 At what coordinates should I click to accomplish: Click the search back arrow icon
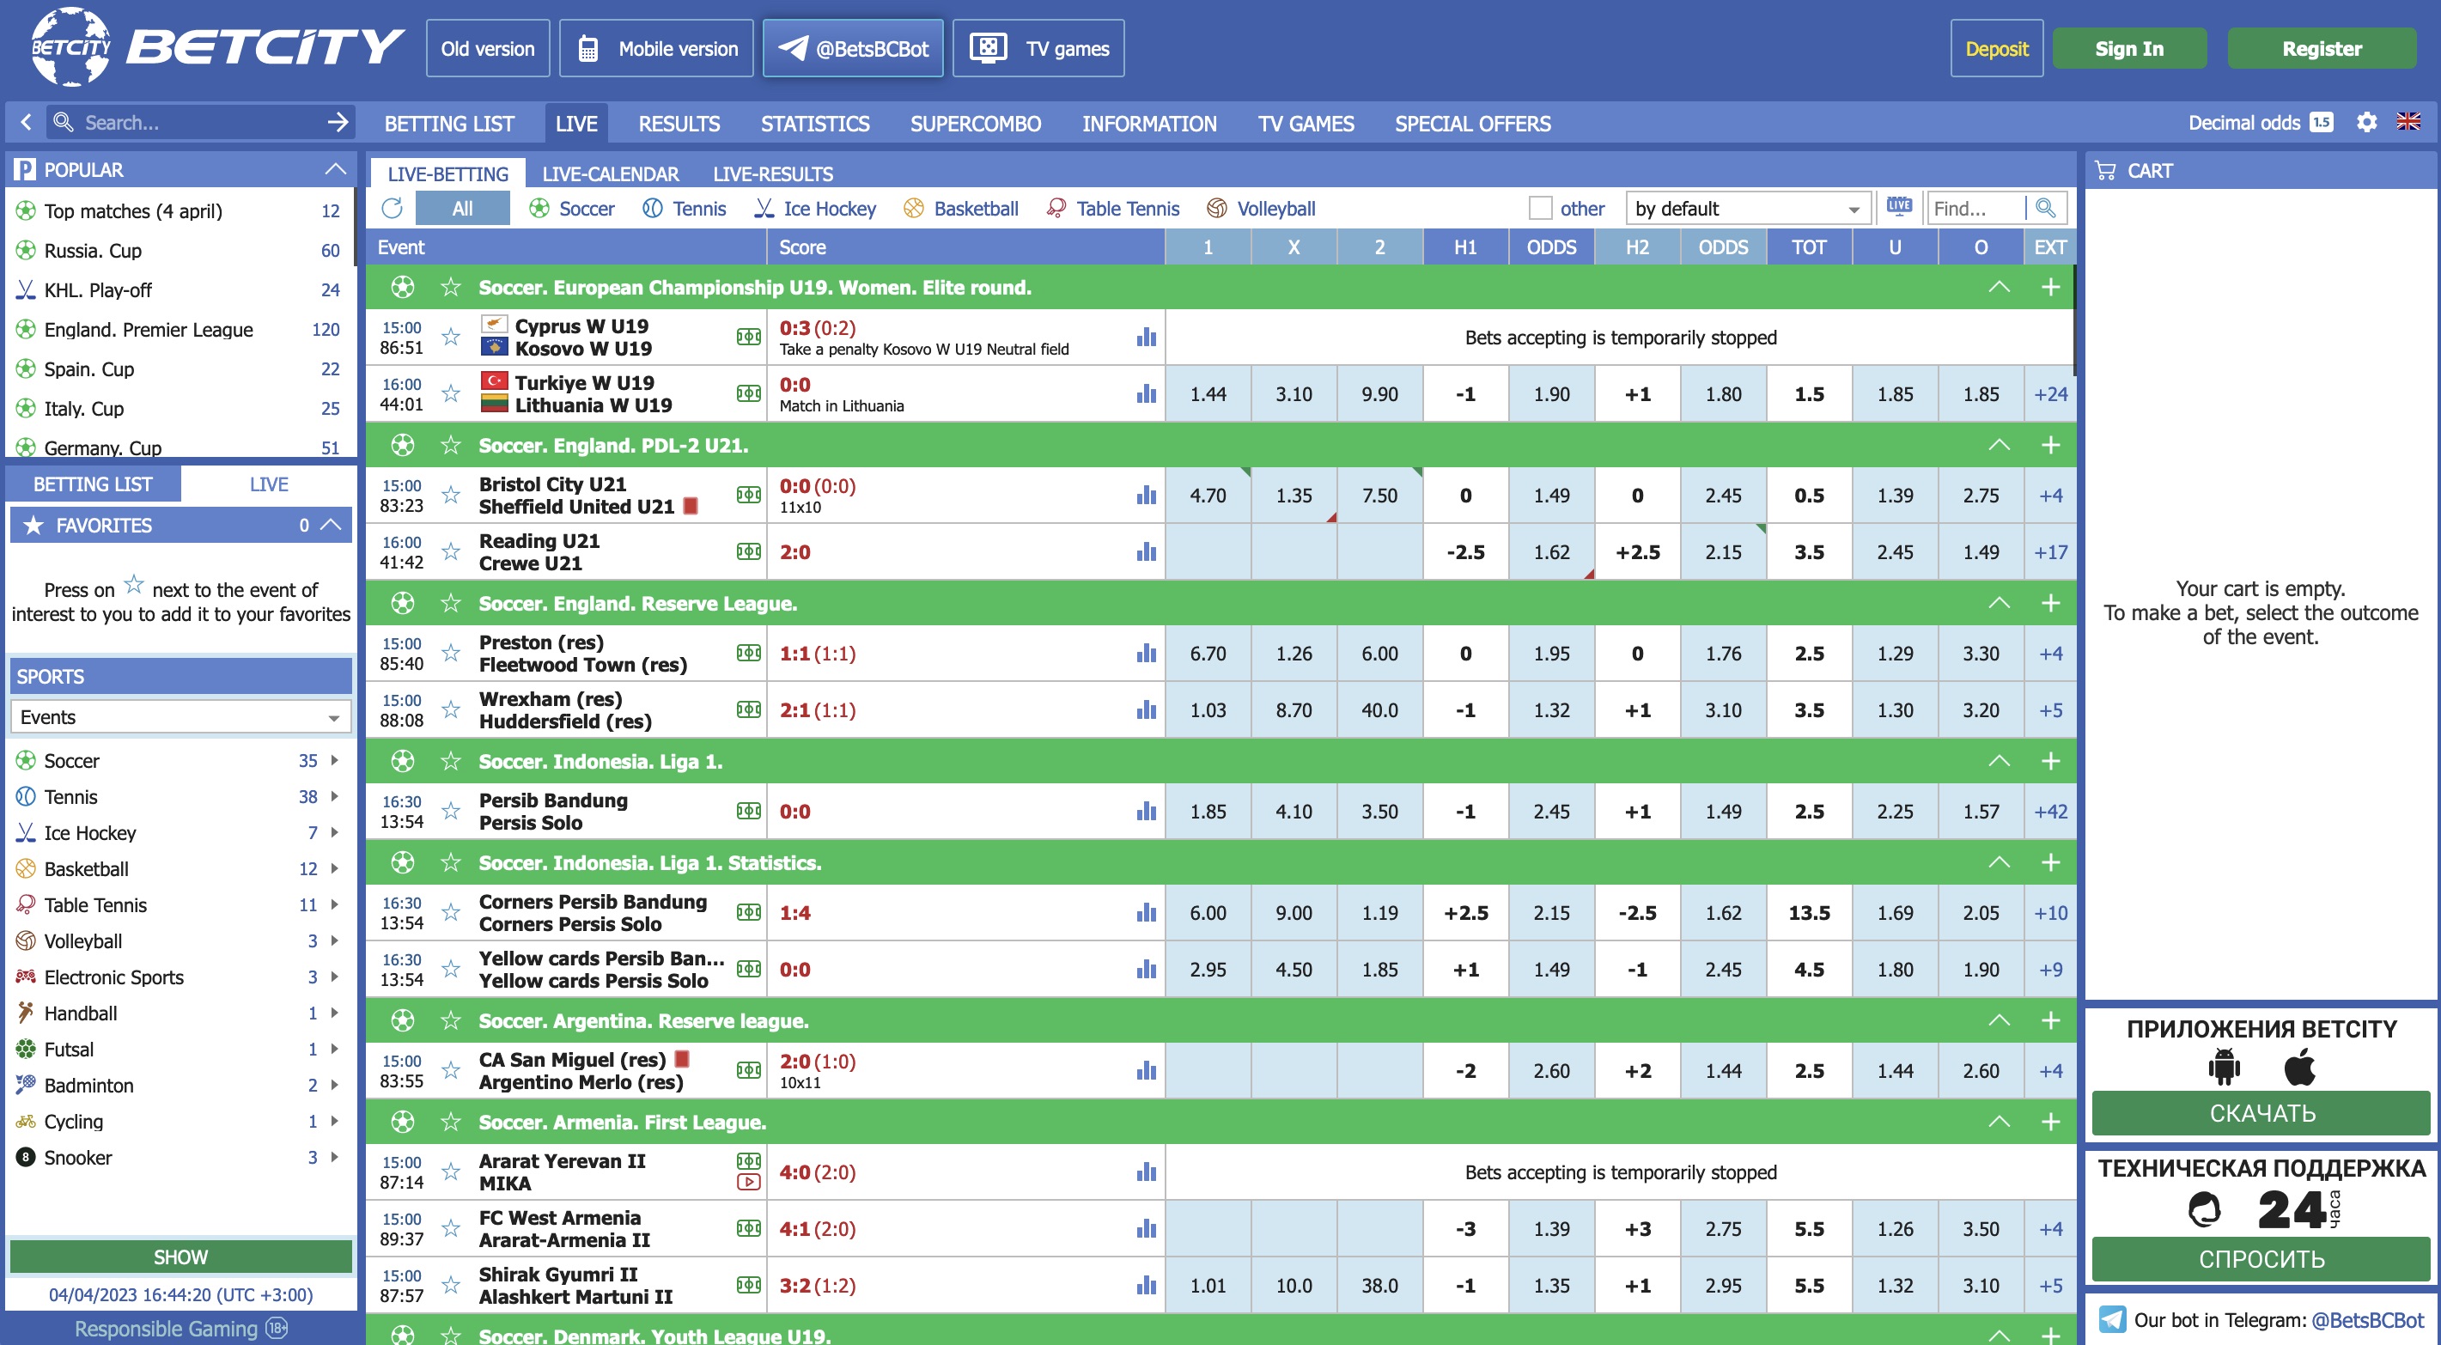26,122
